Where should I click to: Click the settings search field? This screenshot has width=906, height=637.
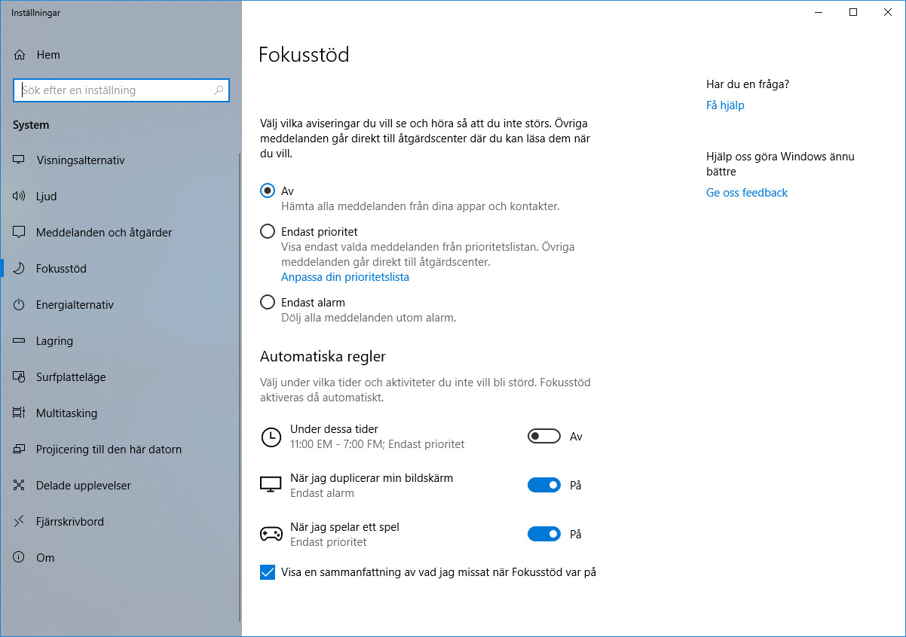click(x=121, y=90)
